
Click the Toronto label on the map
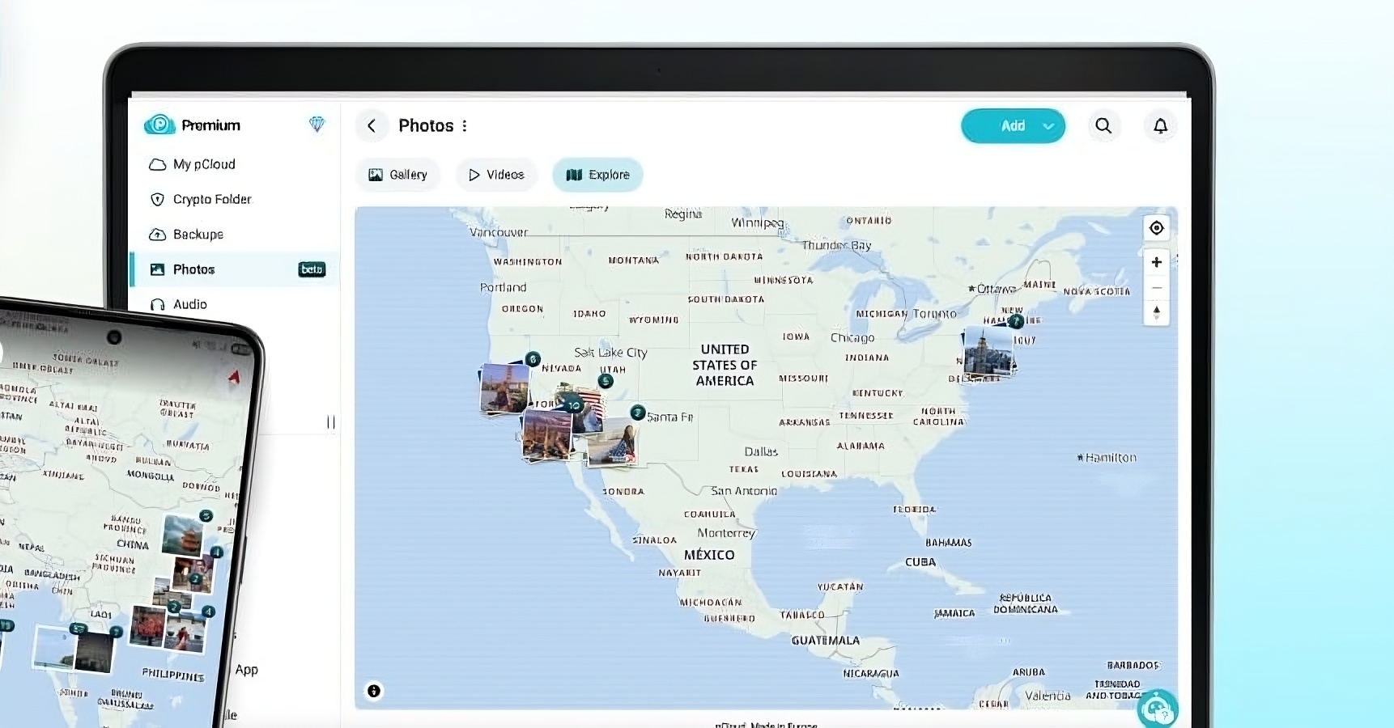tap(934, 314)
